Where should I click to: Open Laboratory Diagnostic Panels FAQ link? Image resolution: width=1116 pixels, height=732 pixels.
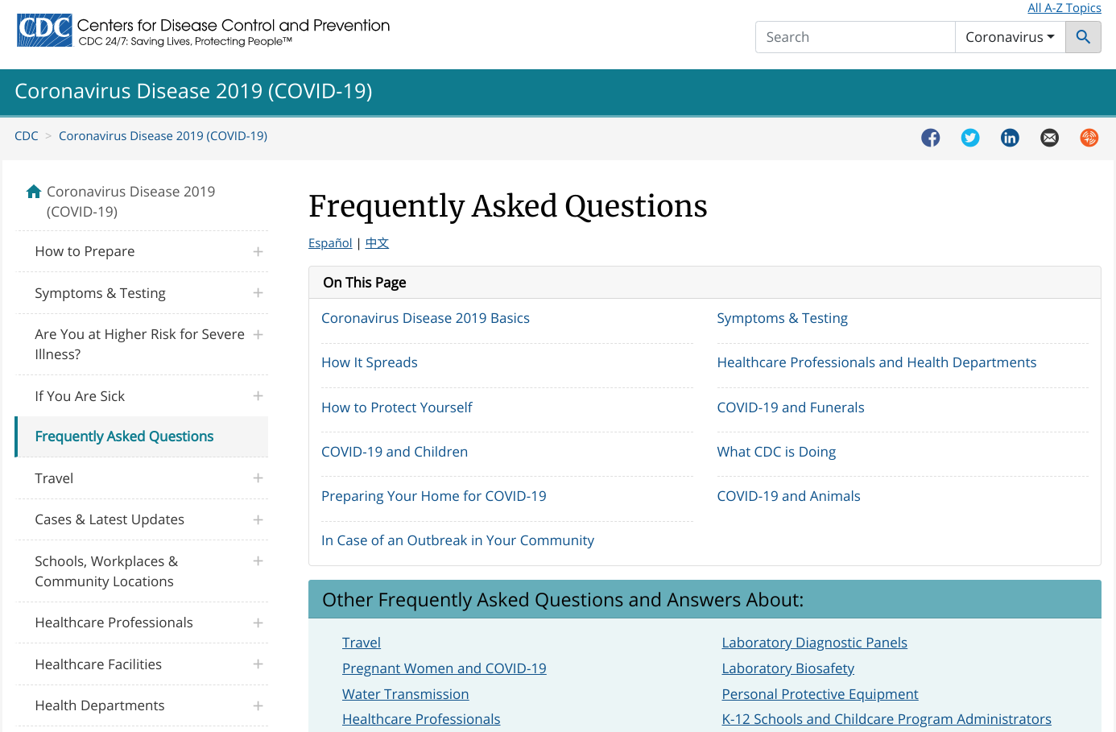pyautogui.click(x=814, y=643)
